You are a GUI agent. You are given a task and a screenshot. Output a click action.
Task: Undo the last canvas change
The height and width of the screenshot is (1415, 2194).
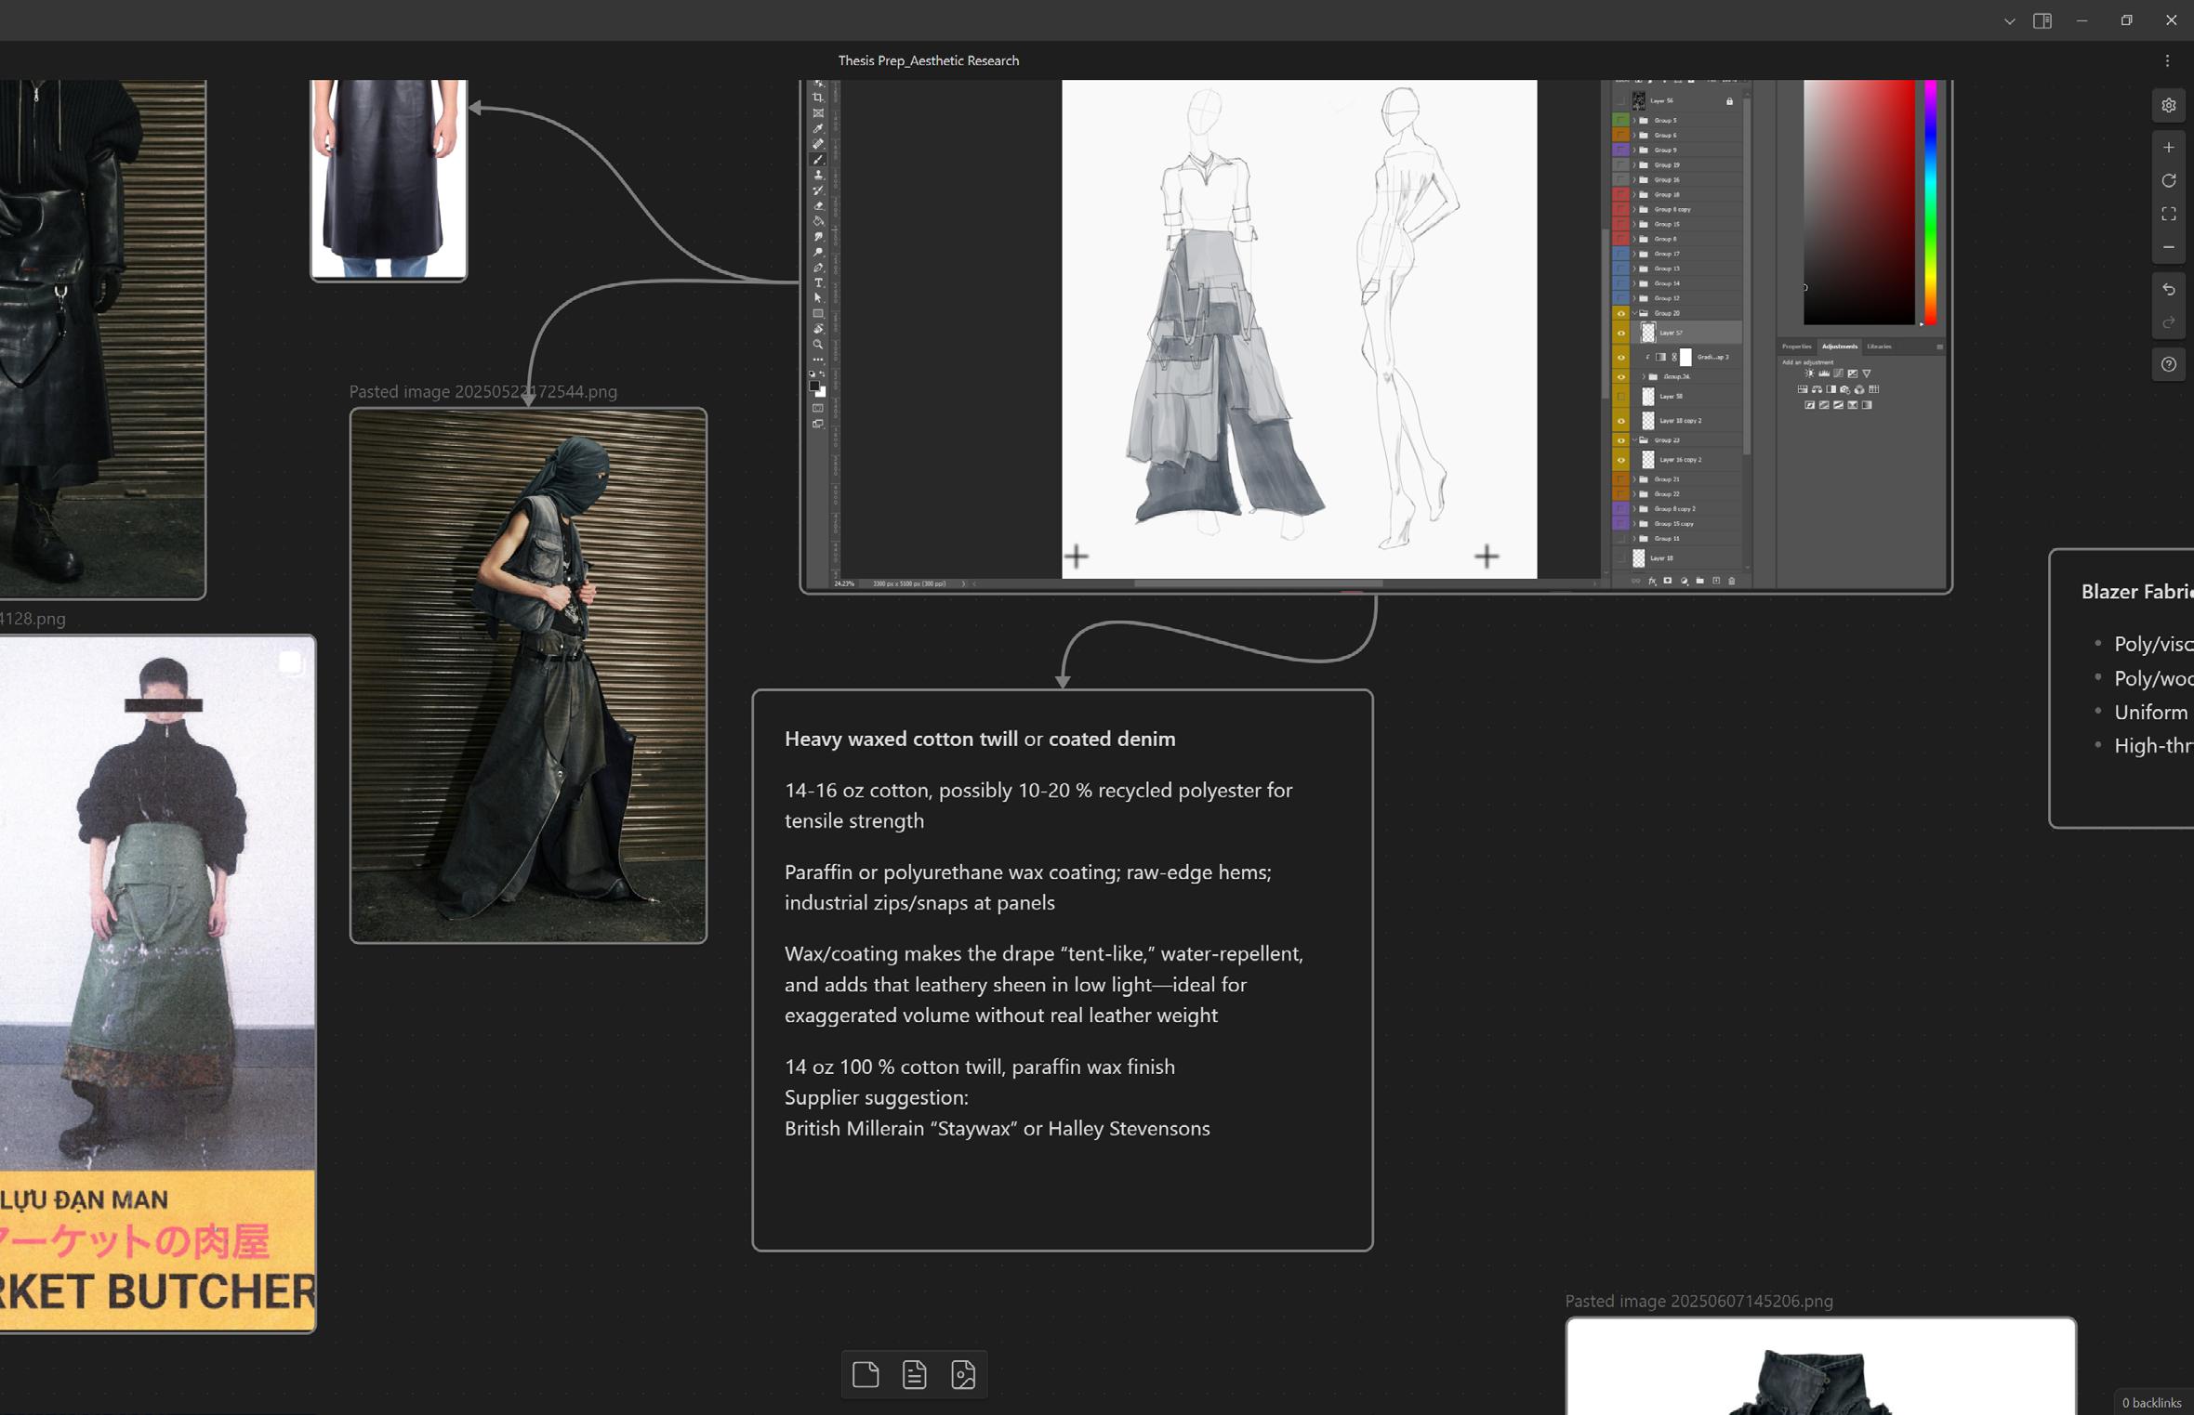2168,290
